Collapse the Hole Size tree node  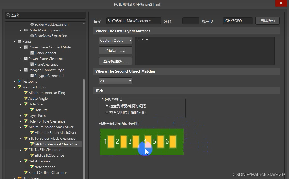[x=21, y=104]
